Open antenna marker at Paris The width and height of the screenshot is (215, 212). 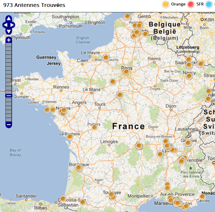(x=126, y=72)
